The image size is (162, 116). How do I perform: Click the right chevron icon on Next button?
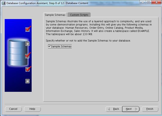coord(136,109)
